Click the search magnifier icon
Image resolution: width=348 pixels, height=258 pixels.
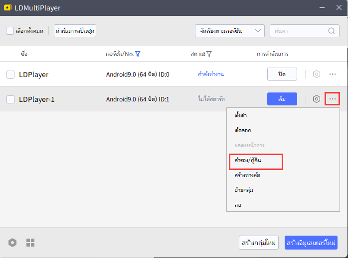tap(332, 31)
